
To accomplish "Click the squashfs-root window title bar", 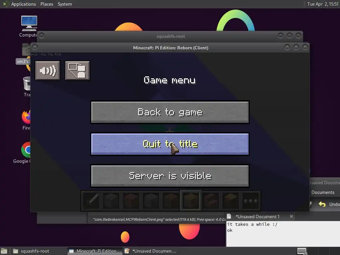I will click(x=171, y=37).
